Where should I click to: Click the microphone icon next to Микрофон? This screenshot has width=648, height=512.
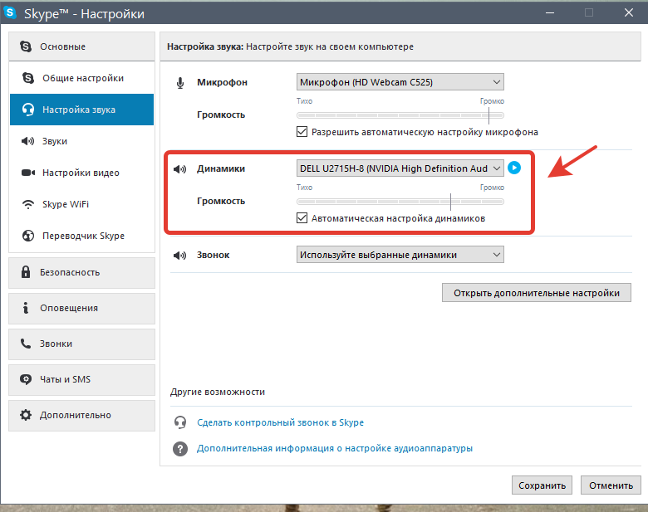(180, 83)
